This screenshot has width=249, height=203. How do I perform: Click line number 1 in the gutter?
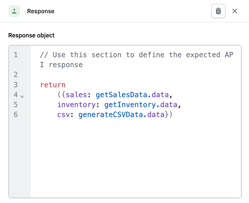coord(16,55)
